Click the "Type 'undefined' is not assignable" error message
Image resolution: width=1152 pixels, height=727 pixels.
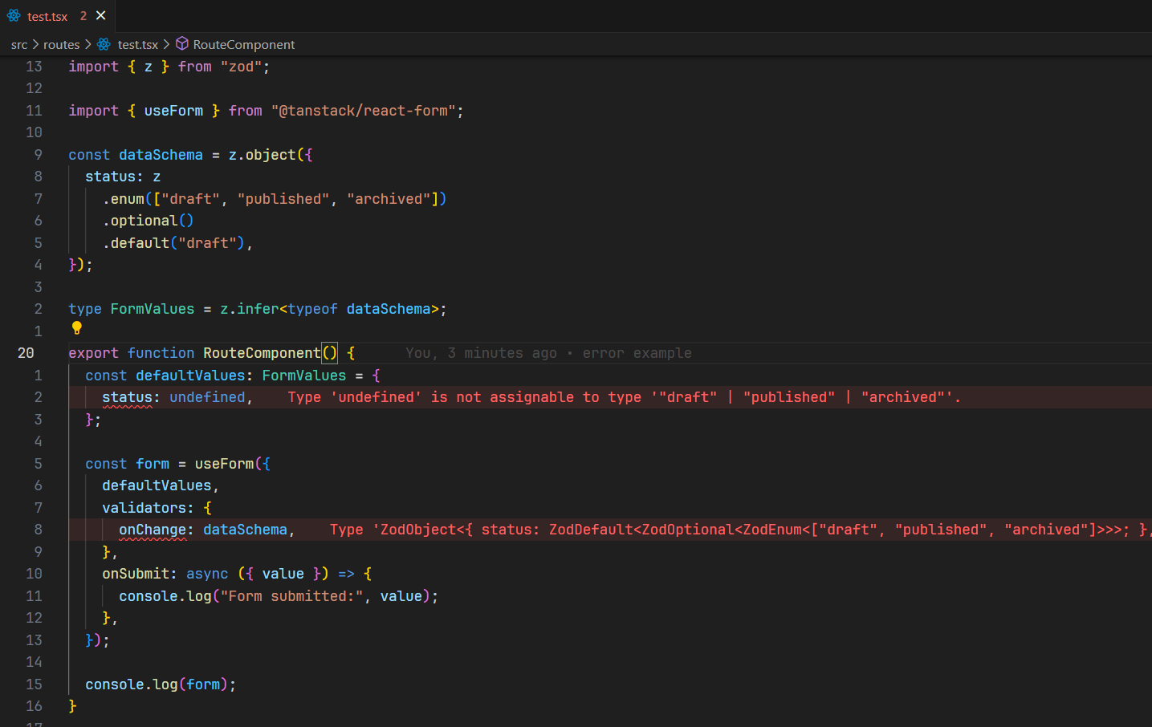coord(624,397)
